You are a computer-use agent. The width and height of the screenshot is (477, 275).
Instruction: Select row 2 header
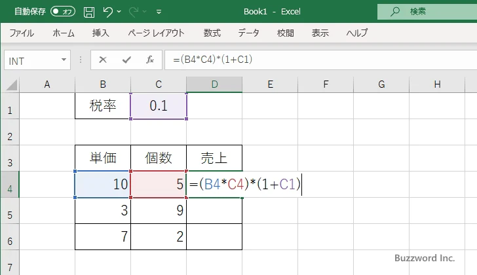10,132
